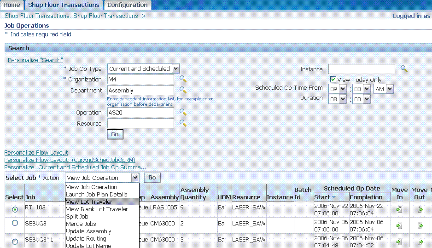
Task: Choose View Job Operation list option
Action: 102,187
